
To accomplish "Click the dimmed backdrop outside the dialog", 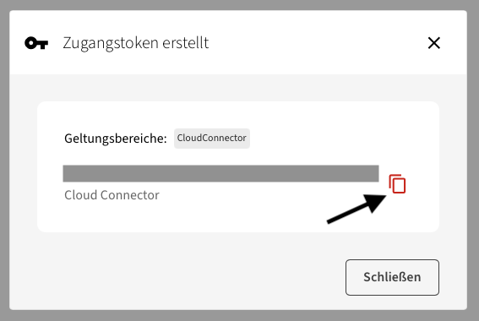I will 240,4.
